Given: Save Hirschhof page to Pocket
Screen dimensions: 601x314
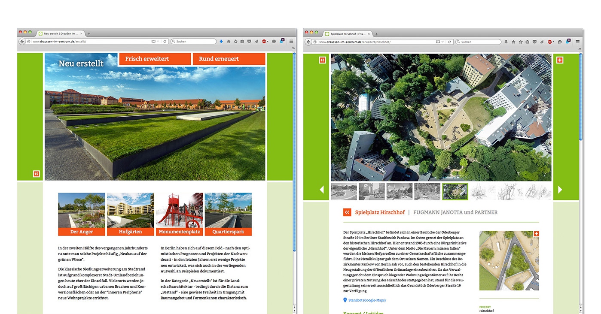Looking at the screenshot, I should (x=534, y=42).
